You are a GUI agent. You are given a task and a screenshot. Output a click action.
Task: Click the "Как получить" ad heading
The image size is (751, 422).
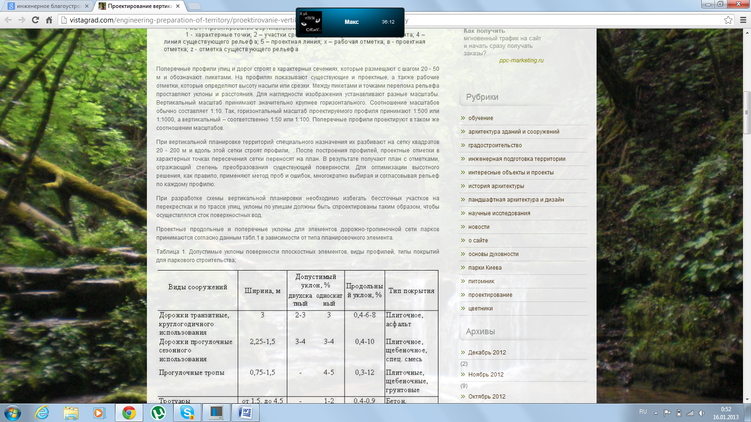coord(484,31)
